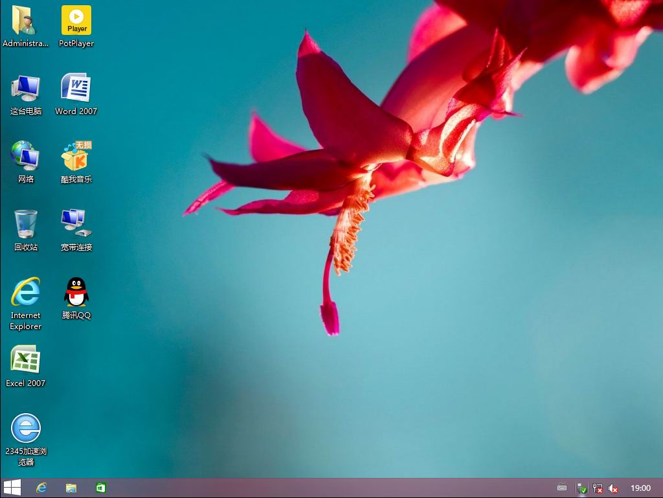Open Internet Explorer from the taskbar
This screenshot has width=663, height=498.
tap(41, 488)
